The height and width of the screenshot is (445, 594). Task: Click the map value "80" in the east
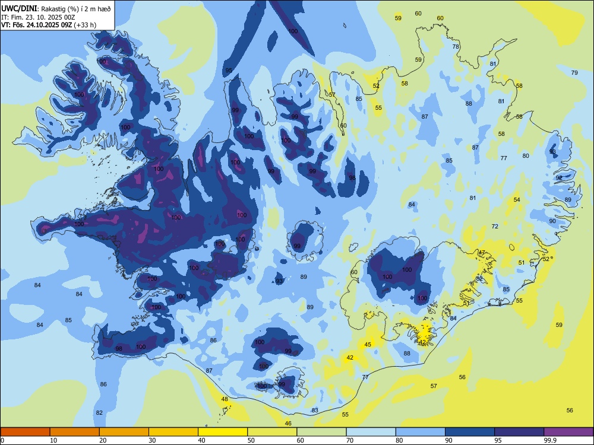coord(526,155)
